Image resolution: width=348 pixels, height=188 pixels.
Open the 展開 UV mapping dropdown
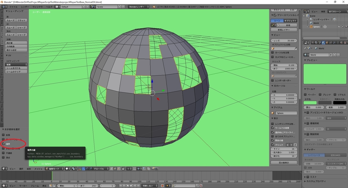[17, 64]
